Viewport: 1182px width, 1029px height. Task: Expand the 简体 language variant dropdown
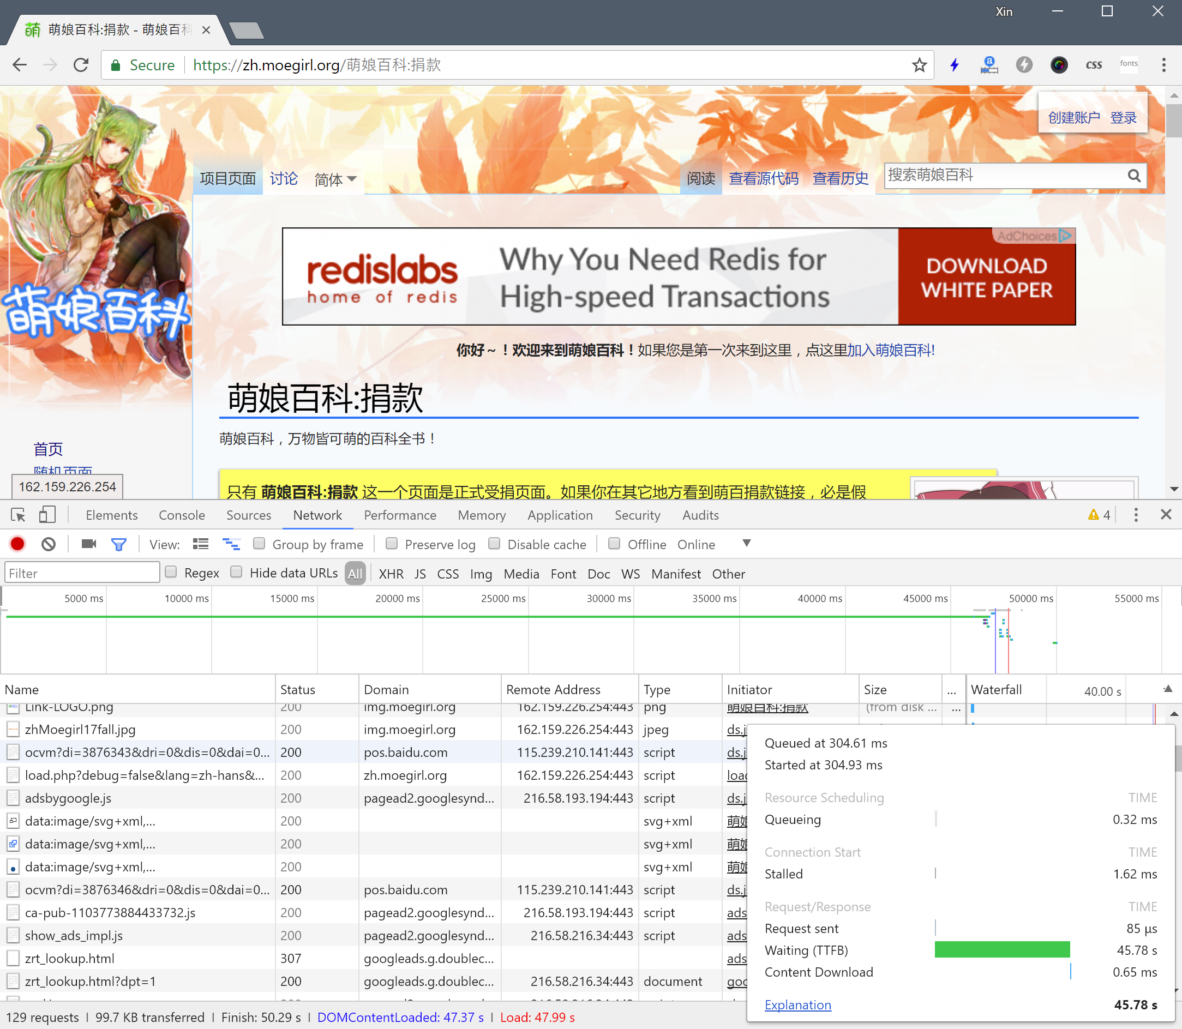point(335,179)
